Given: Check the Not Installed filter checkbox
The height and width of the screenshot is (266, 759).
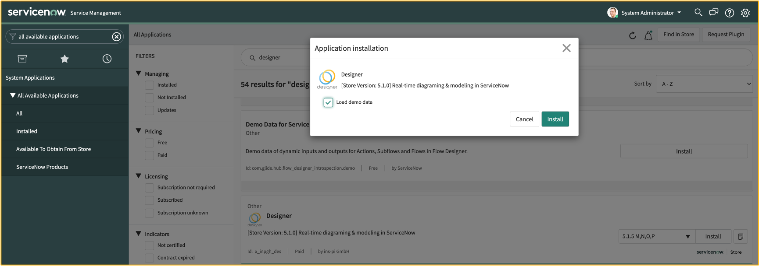Looking at the screenshot, I should coord(150,98).
